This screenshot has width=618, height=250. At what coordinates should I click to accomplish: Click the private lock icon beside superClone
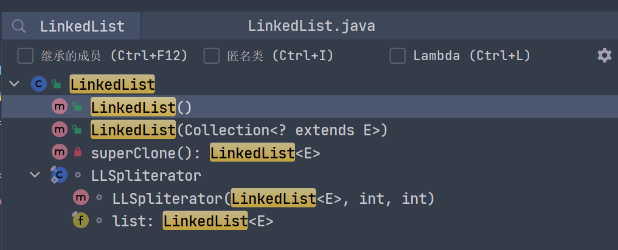77,153
